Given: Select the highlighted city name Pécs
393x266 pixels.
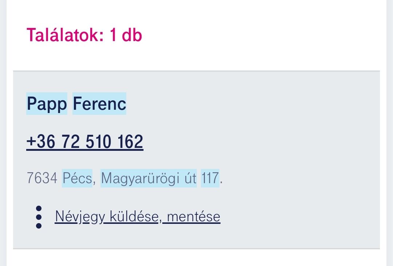Looking at the screenshot, I should pyautogui.click(x=77, y=178).
